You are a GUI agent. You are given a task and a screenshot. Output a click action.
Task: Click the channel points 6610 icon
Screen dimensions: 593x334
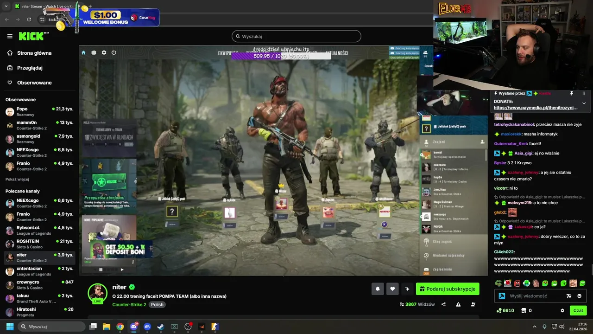pos(499,310)
